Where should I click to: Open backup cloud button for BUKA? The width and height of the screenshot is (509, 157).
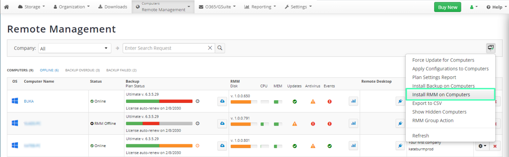(x=222, y=101)
